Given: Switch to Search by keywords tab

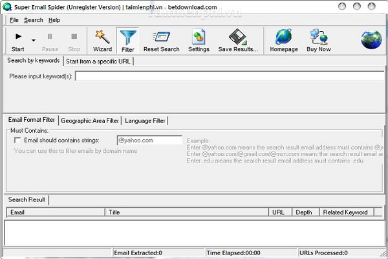Looking at the screenshot, I should point(34,60).
